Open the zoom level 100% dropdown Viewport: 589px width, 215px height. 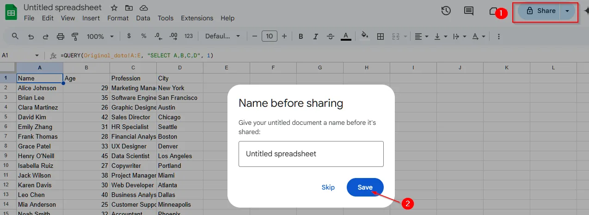click(x=100, y=36)
